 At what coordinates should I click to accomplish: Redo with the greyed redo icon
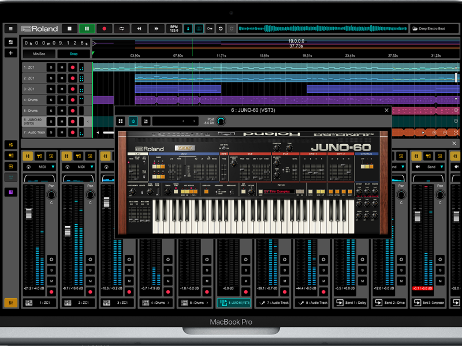tap(232, 28)
